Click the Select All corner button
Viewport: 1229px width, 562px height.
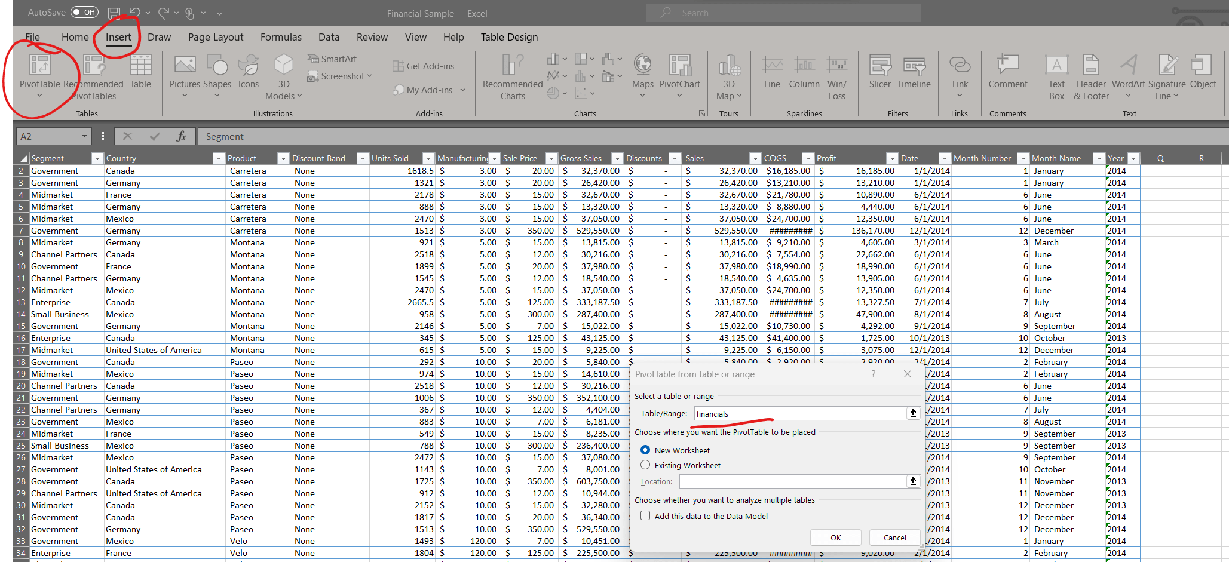coord(22,158)
